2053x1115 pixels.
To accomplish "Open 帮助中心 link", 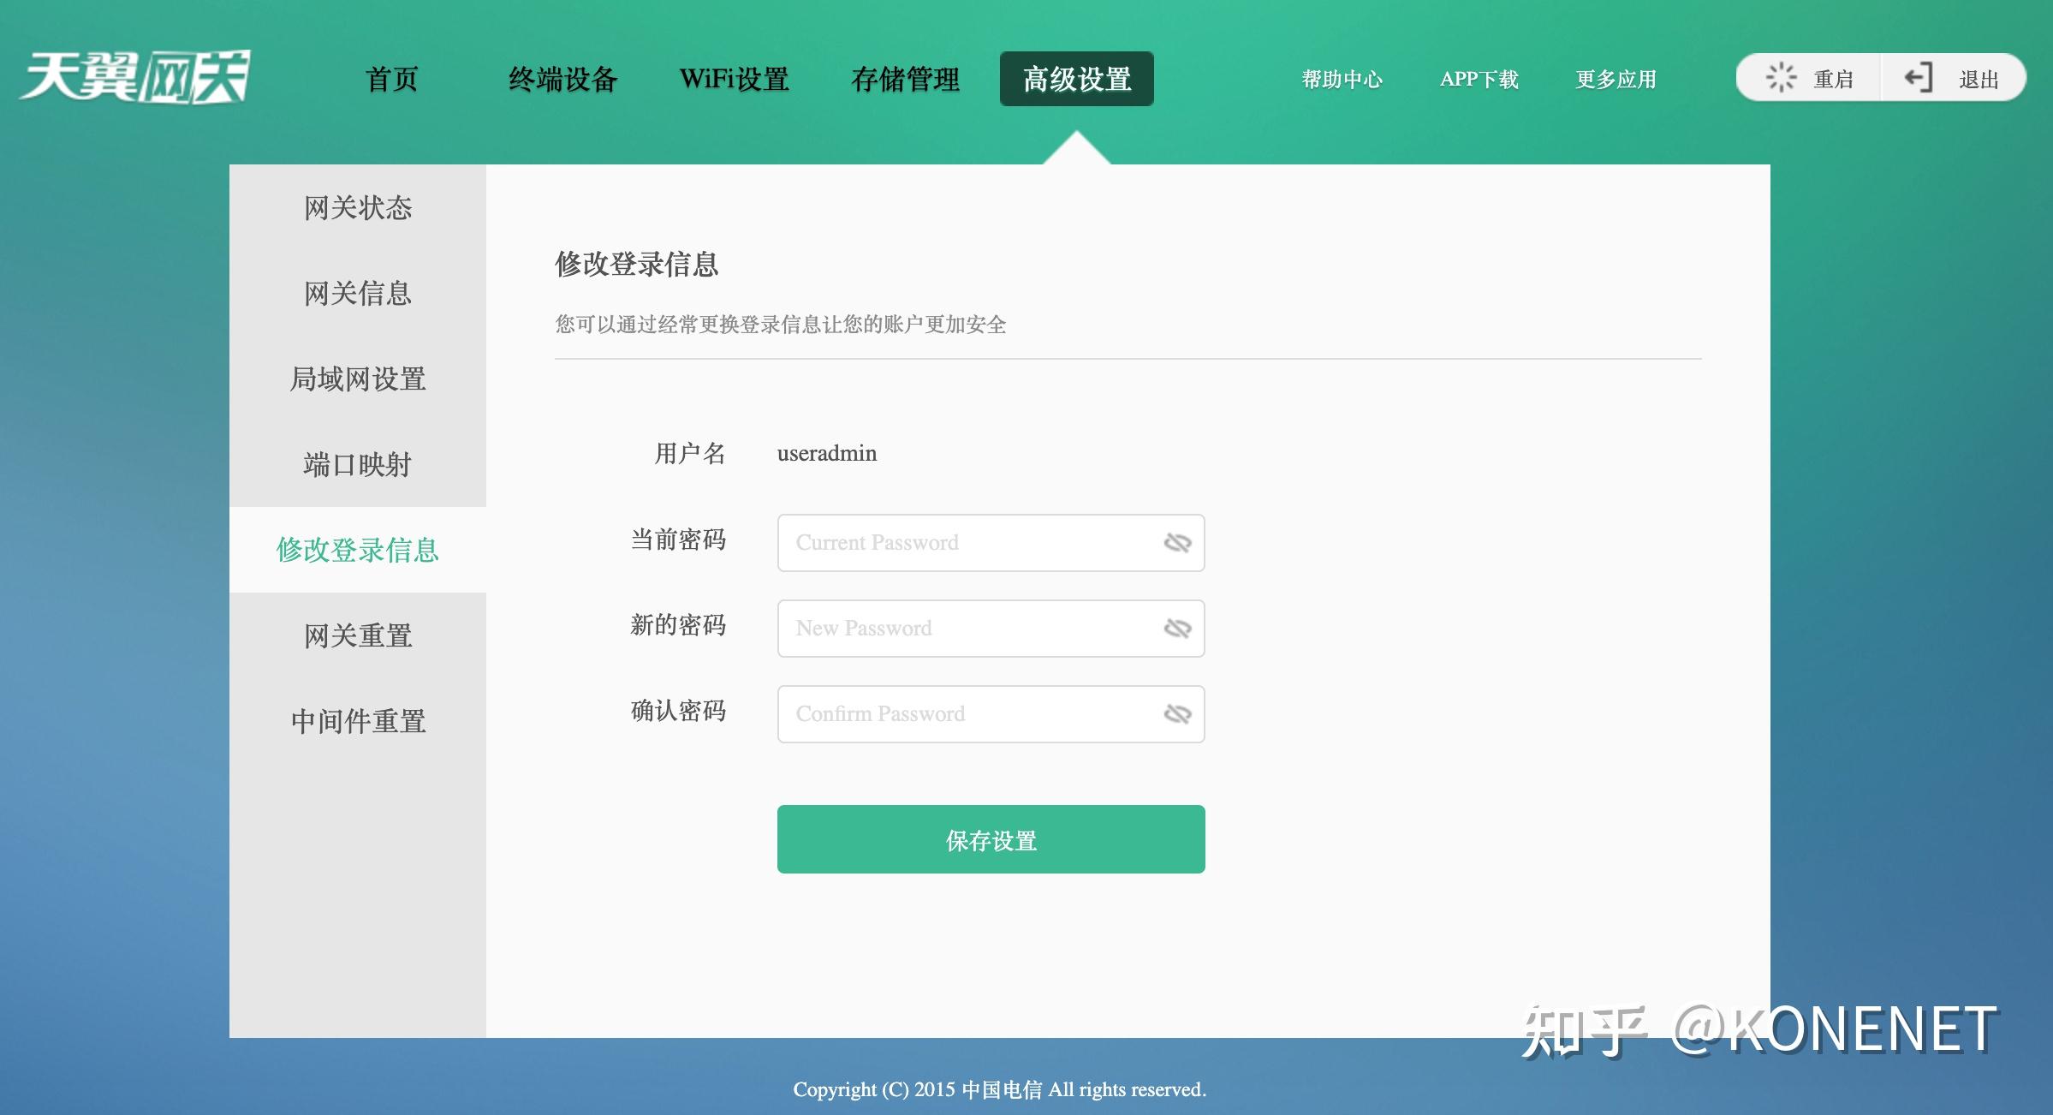I will tap(1342, 79).
